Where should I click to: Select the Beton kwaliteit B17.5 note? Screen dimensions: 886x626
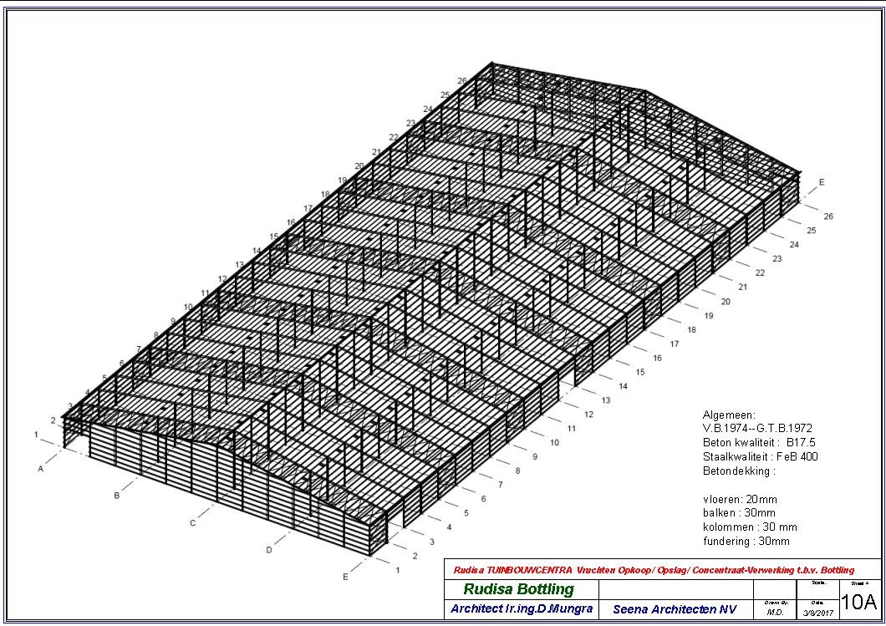point(758,442)
